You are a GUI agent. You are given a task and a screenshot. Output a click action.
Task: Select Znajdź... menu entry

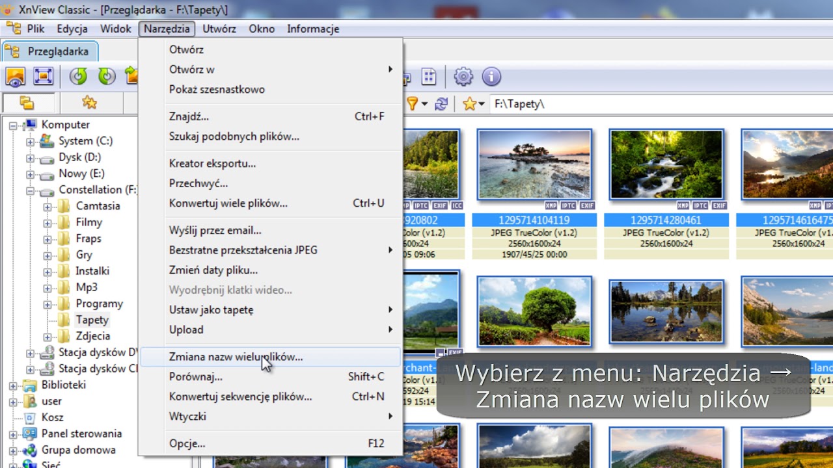[271, 116]
